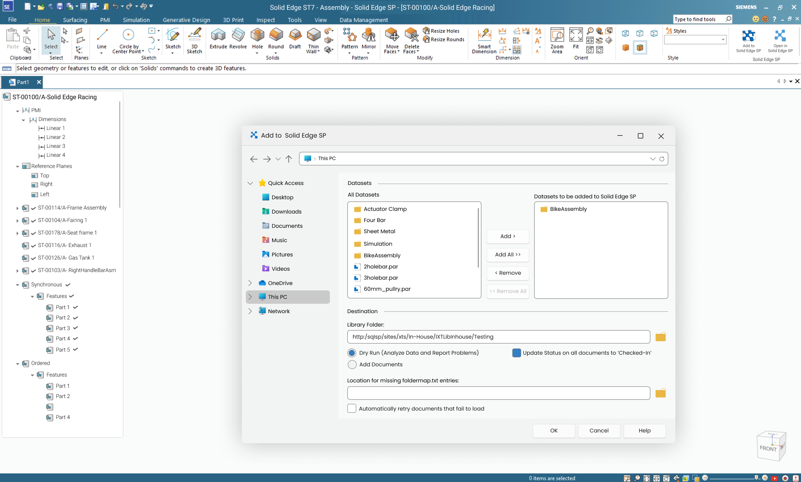The height and width of the screenshot is (482, 801).
Task: Select the Smart Dimension tool
Action: click(x=484, y=41)
